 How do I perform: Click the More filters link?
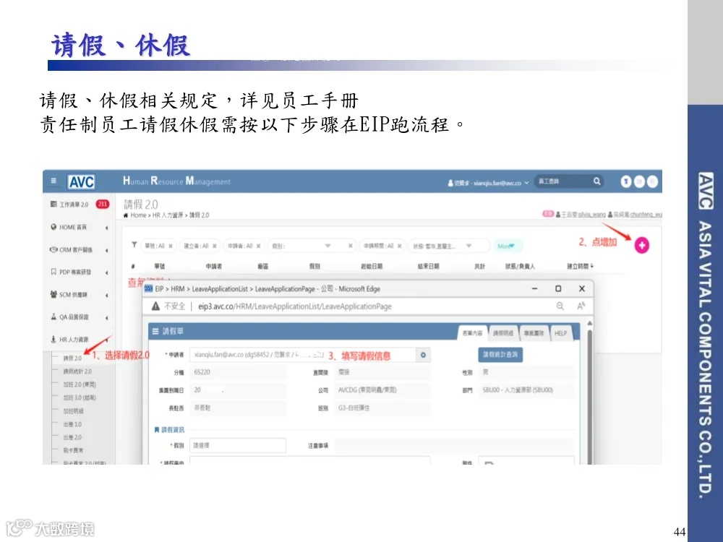508,246
